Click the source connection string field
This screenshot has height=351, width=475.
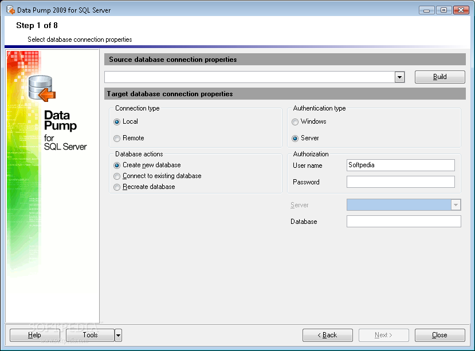click(250, 77)
